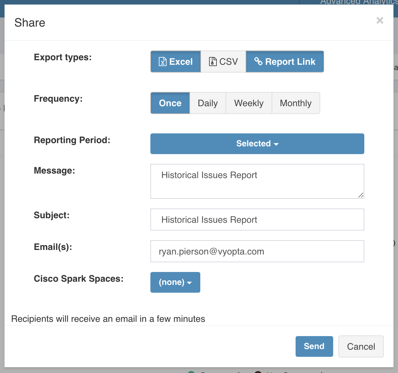
Task: Click the Message box resize handle
Action: point(360,195)
